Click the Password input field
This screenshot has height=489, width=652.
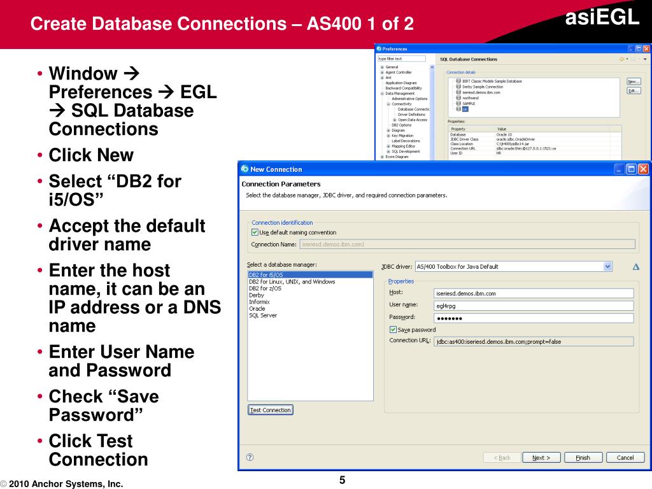point(534,318)
